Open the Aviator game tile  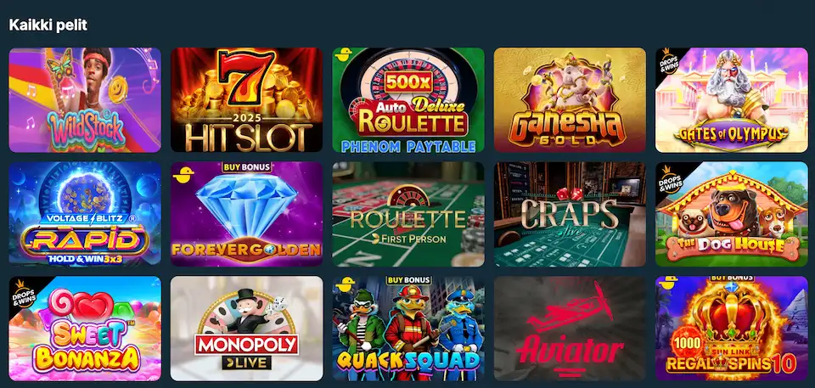[570, 329]
